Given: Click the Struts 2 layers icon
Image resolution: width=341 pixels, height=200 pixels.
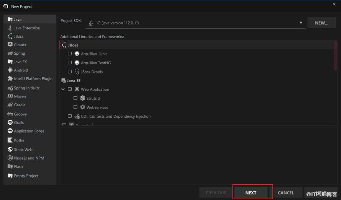Looking at the screenshot, I should pos(82,98).
